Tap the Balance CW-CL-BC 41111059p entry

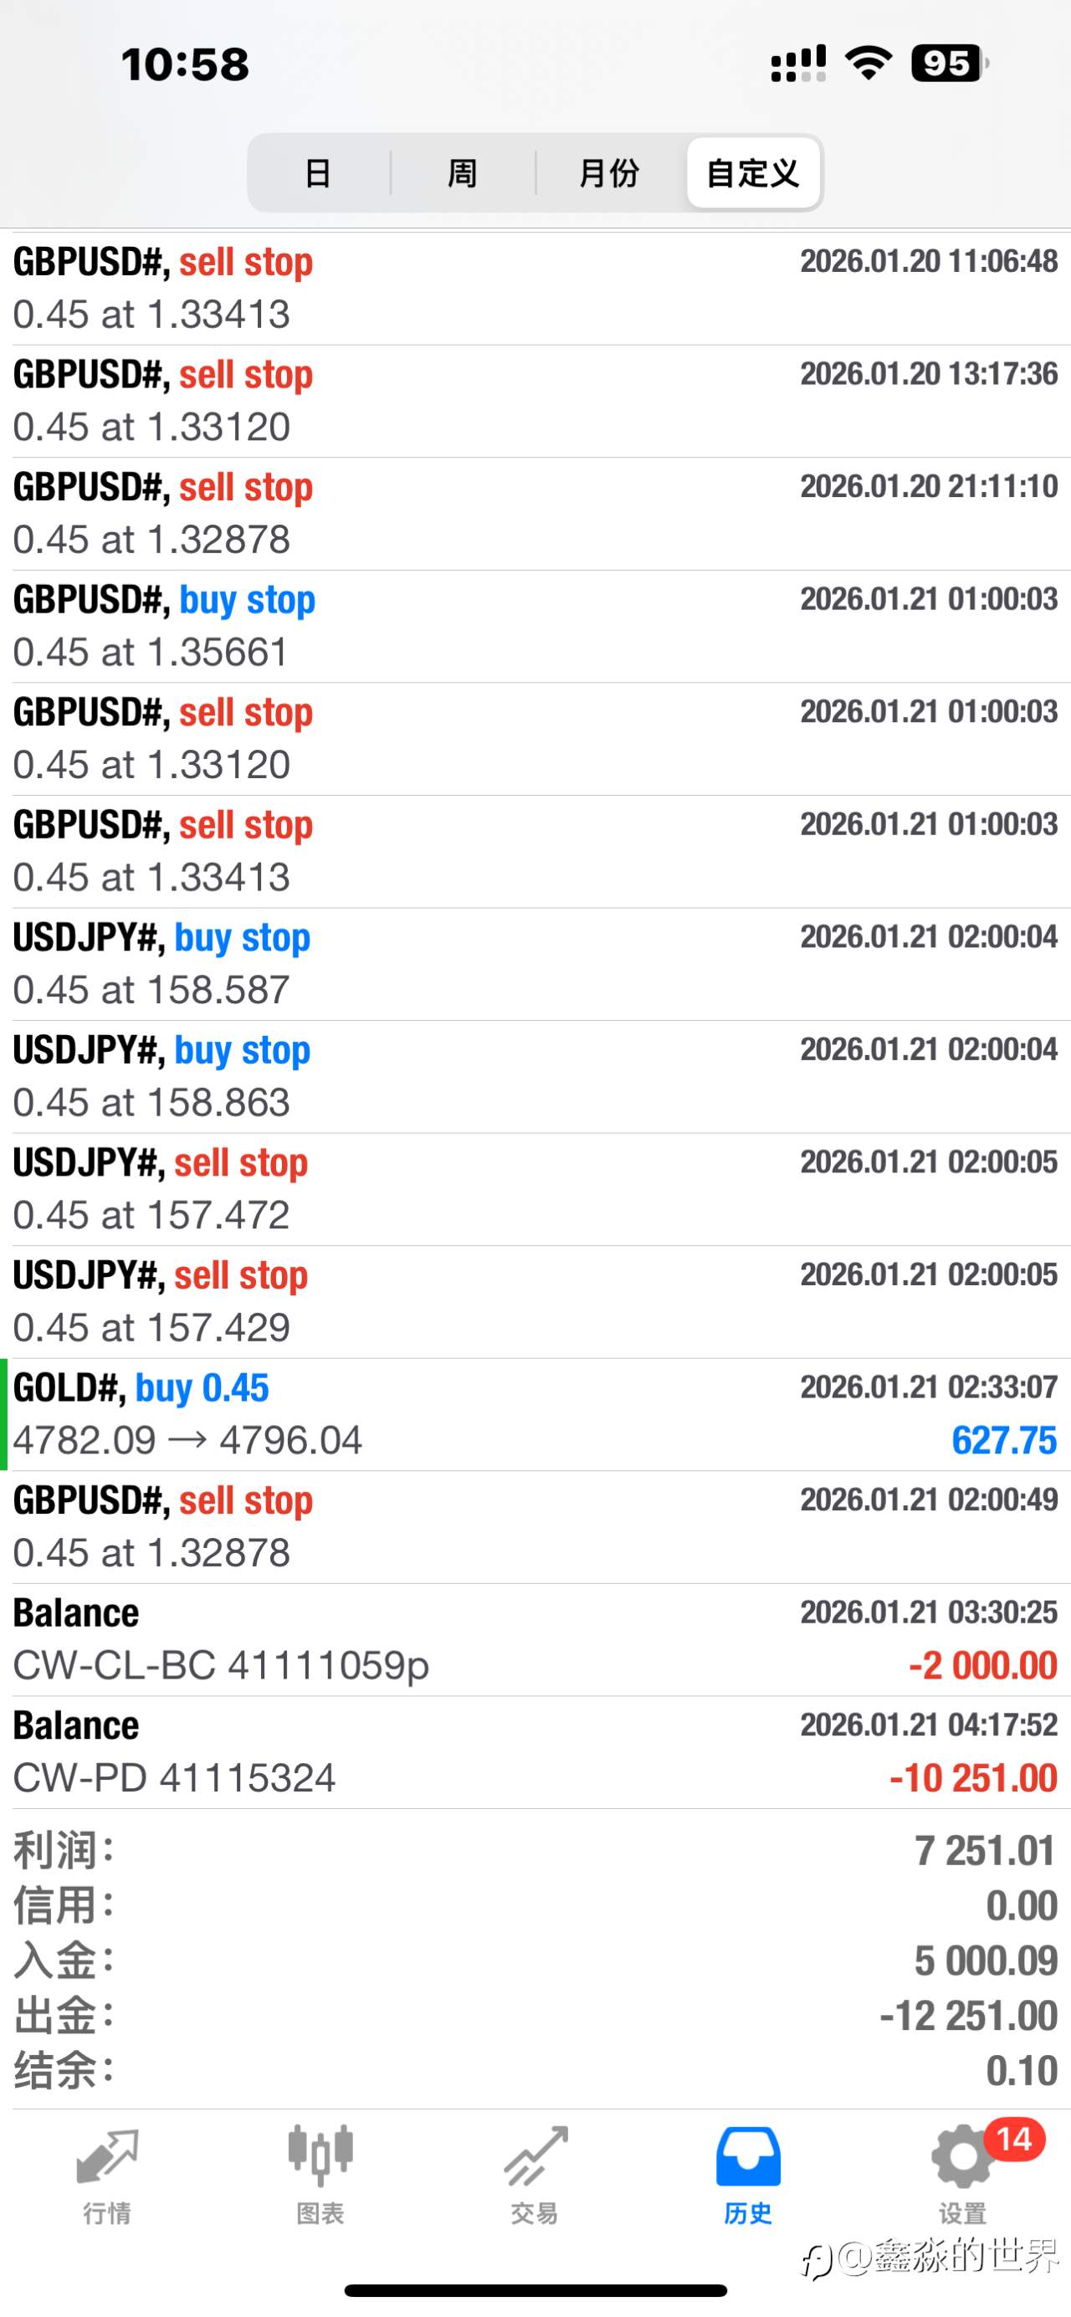coord(535,1640)
